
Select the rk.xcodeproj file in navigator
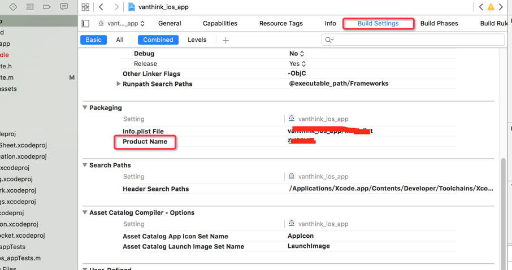point(18,190)
